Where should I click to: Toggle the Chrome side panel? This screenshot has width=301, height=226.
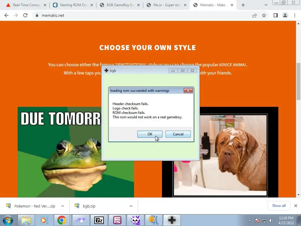point(276,15)
